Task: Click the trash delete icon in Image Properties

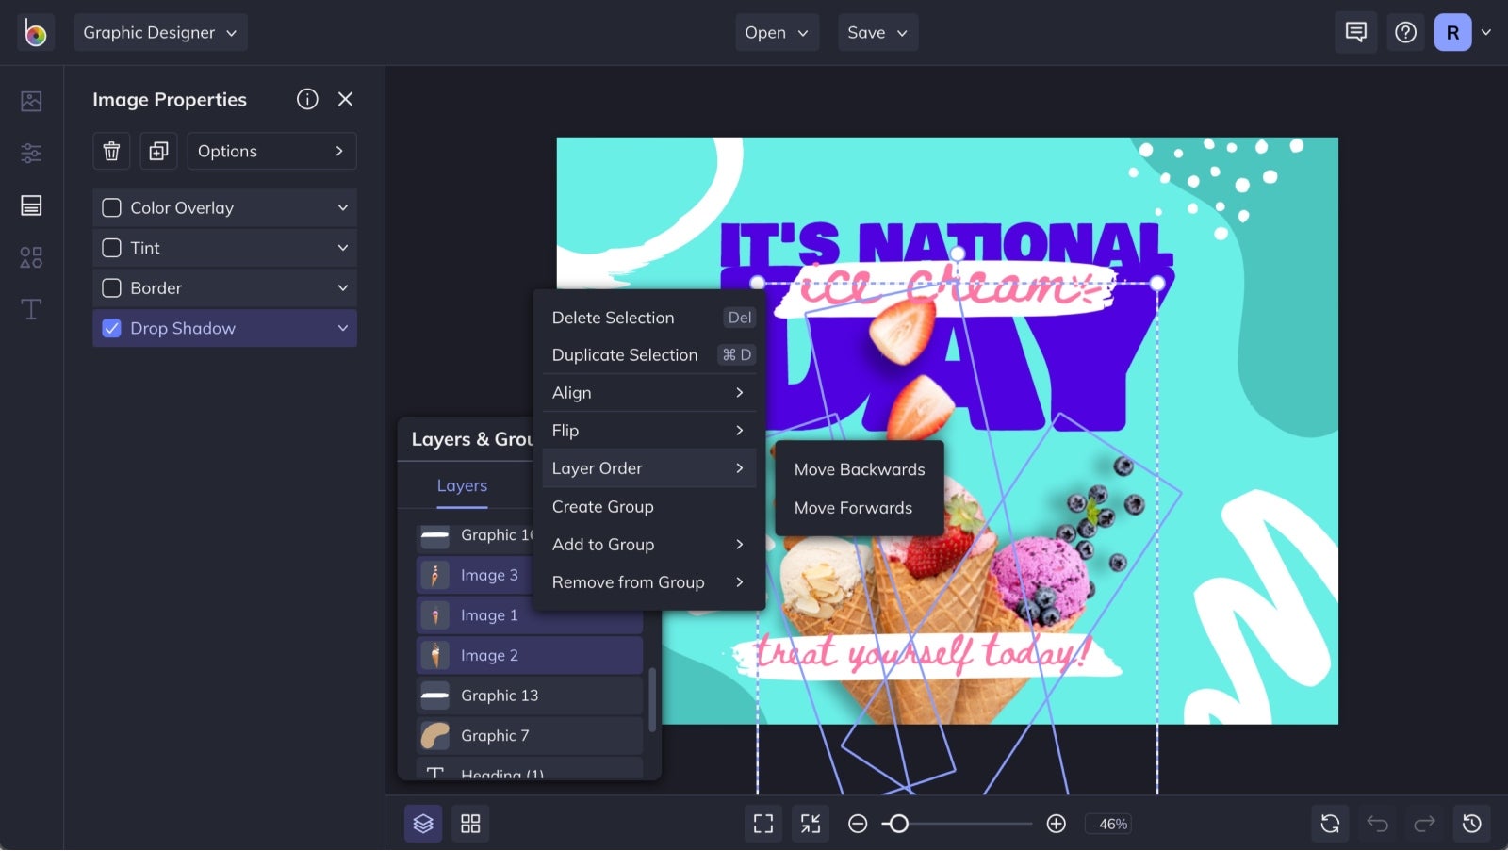Action: 111,151
